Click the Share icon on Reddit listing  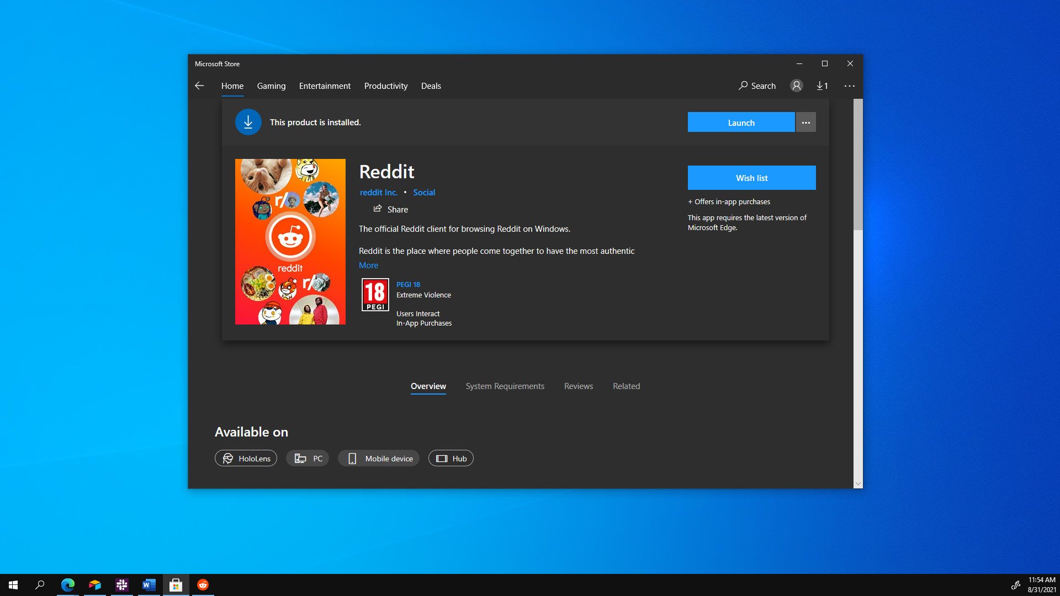379,209
